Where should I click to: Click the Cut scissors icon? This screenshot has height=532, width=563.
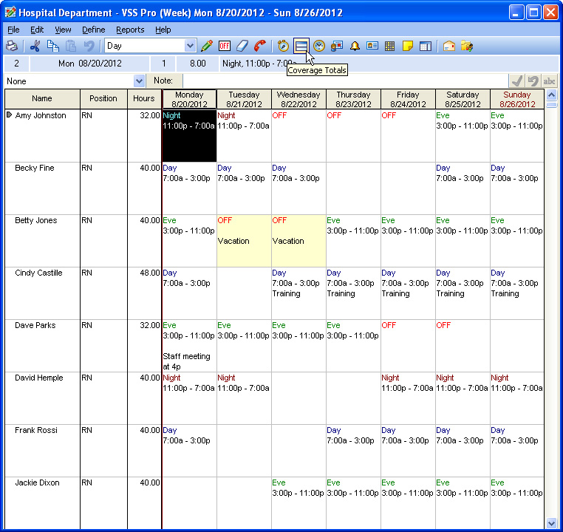pyautogui.click(x=34, y=46)
